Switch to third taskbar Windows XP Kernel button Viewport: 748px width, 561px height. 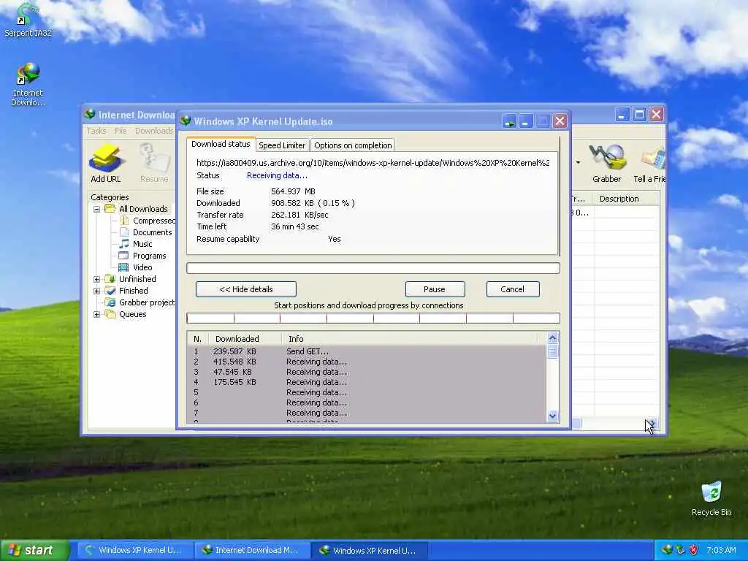click(369, 550)
